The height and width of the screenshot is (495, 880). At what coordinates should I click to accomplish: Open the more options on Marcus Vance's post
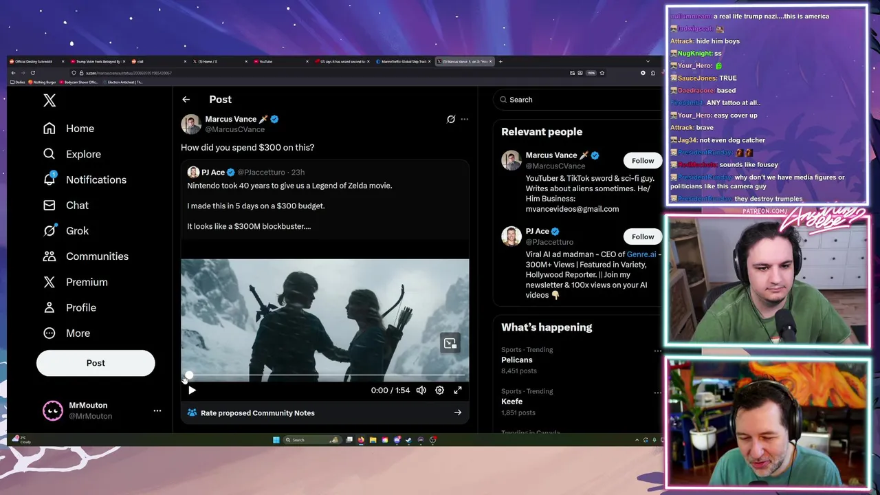tap(465, 119)
